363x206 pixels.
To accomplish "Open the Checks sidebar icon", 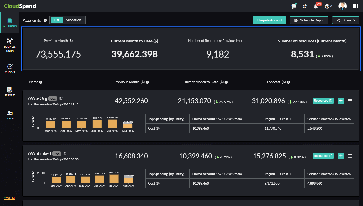I will point(10,69).
